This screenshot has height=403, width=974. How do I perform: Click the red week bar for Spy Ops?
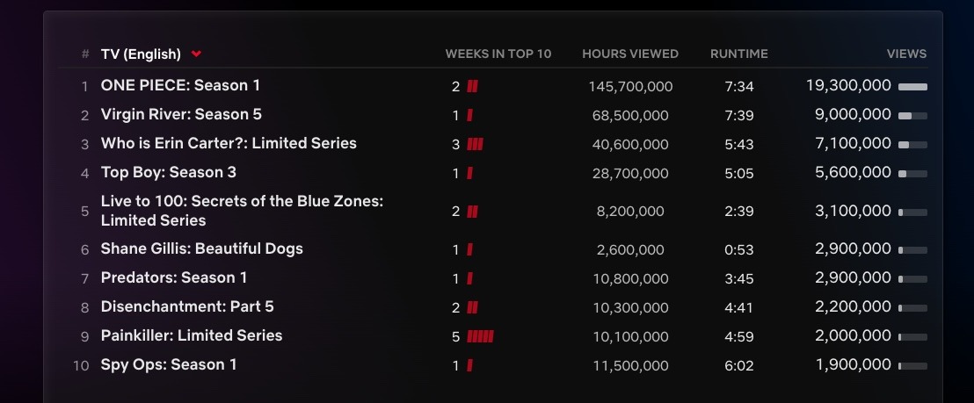469,366
